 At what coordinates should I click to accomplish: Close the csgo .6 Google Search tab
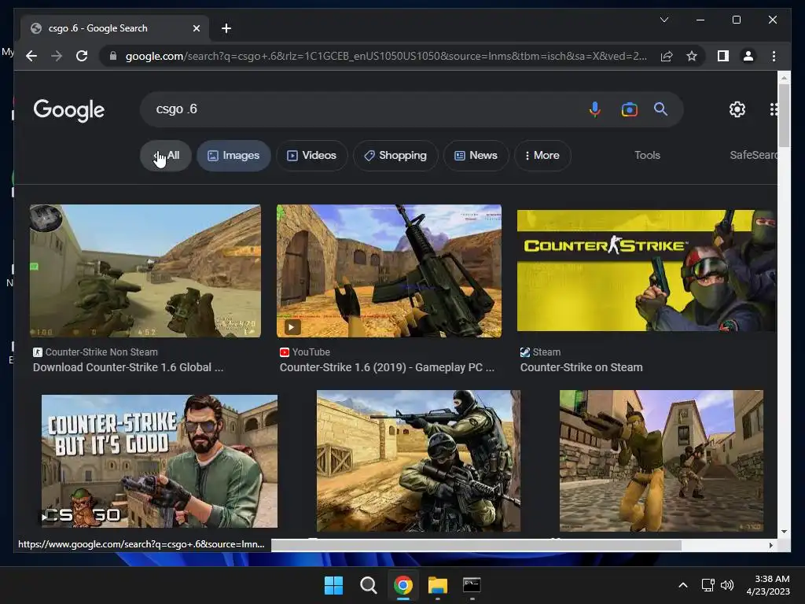click(x=196, y=28)
